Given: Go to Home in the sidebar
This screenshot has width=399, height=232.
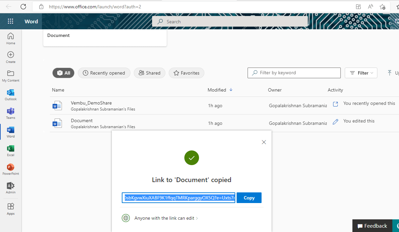Looking at the screenshot, I should (11, 39).
